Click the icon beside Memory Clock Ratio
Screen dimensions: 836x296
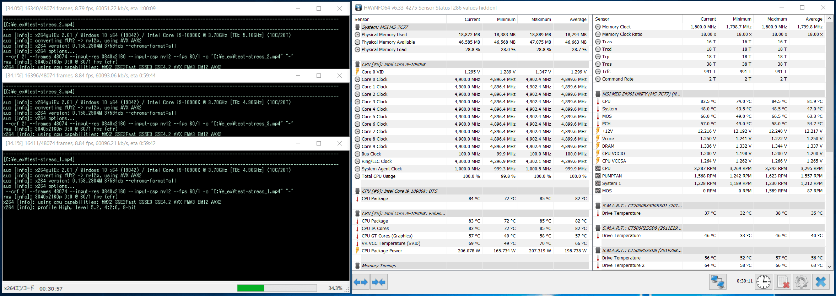pos(598,34)
